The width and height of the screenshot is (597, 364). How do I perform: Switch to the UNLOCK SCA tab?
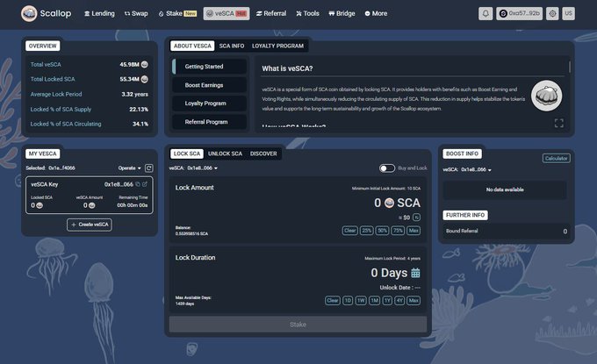(225, 153)
